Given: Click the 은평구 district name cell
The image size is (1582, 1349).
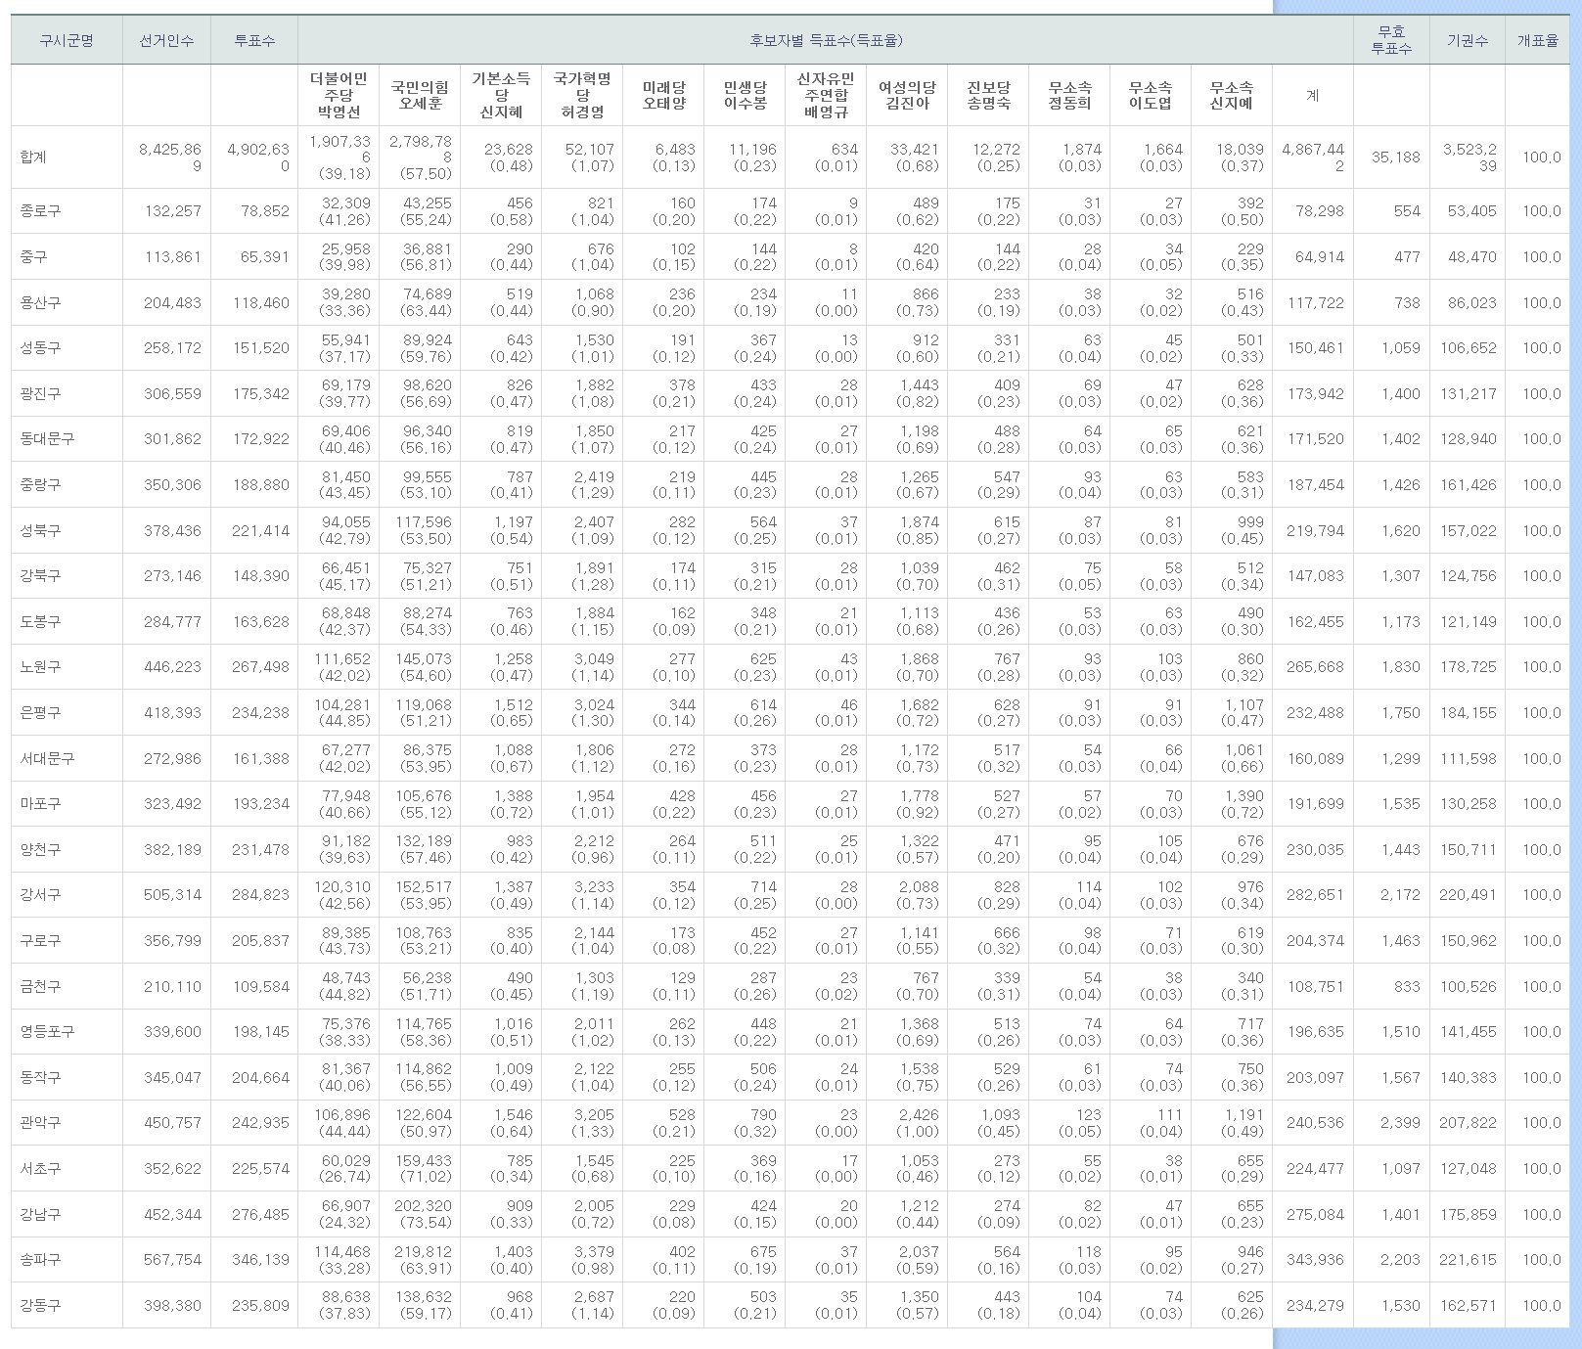Looking at the screenshot, I should click(x=40, y=712).
